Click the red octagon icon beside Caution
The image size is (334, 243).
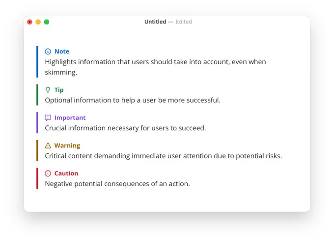(x=48, y=173)
